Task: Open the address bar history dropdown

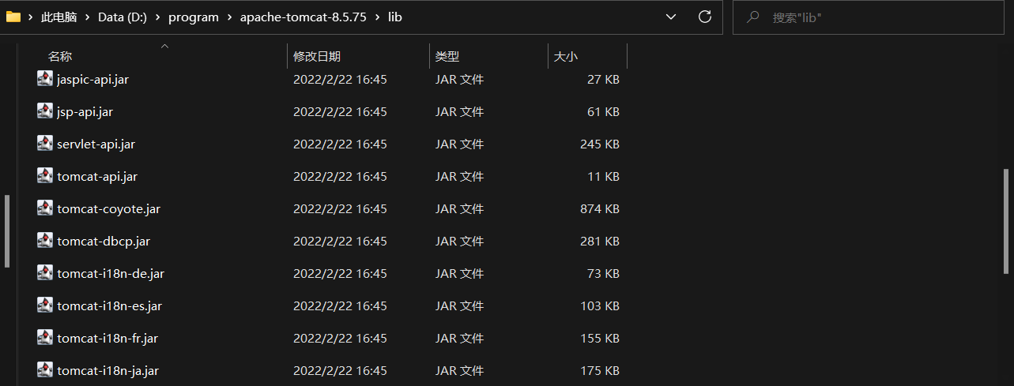Action: 671,17
